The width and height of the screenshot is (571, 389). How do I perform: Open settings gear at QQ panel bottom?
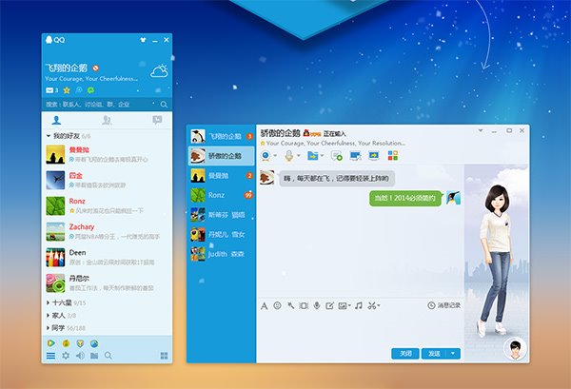pyautogui.click(x=66, y=356)
